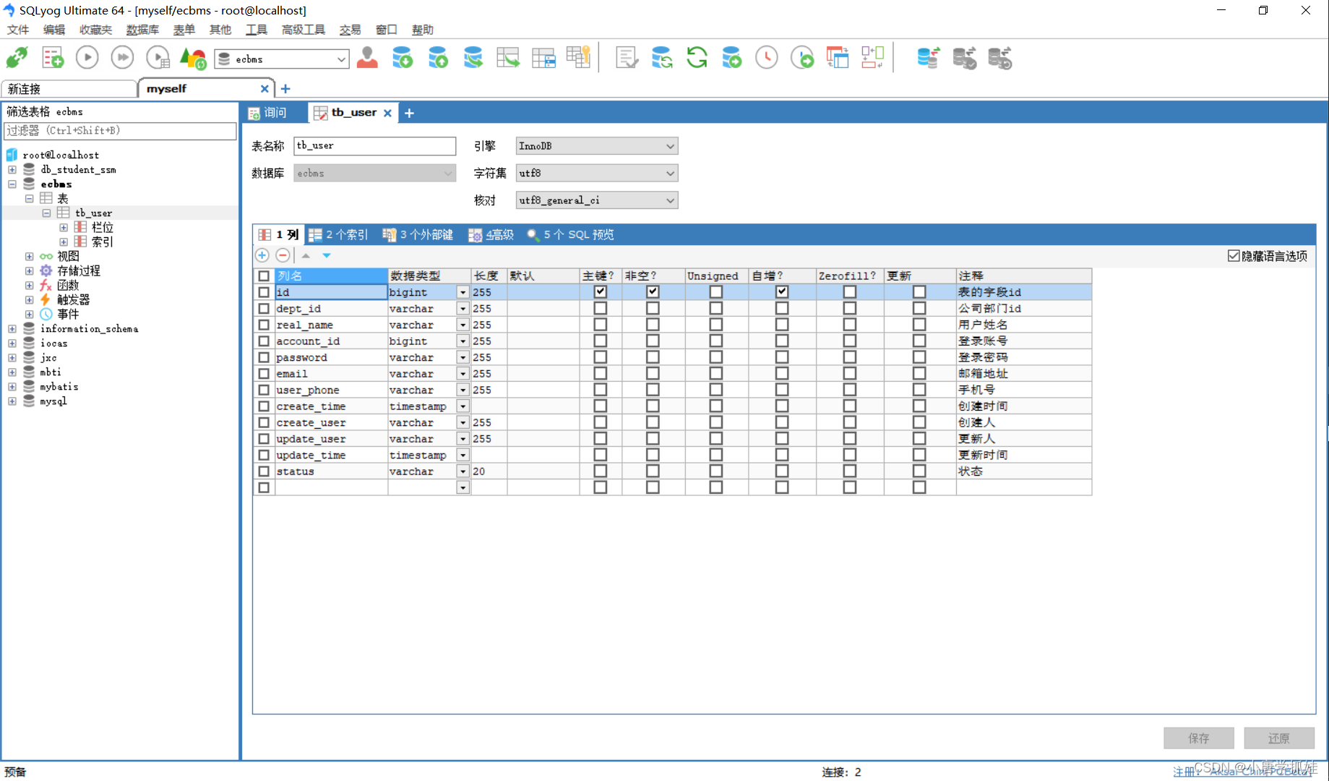Open new query editor icon

(x=52, y=58)
